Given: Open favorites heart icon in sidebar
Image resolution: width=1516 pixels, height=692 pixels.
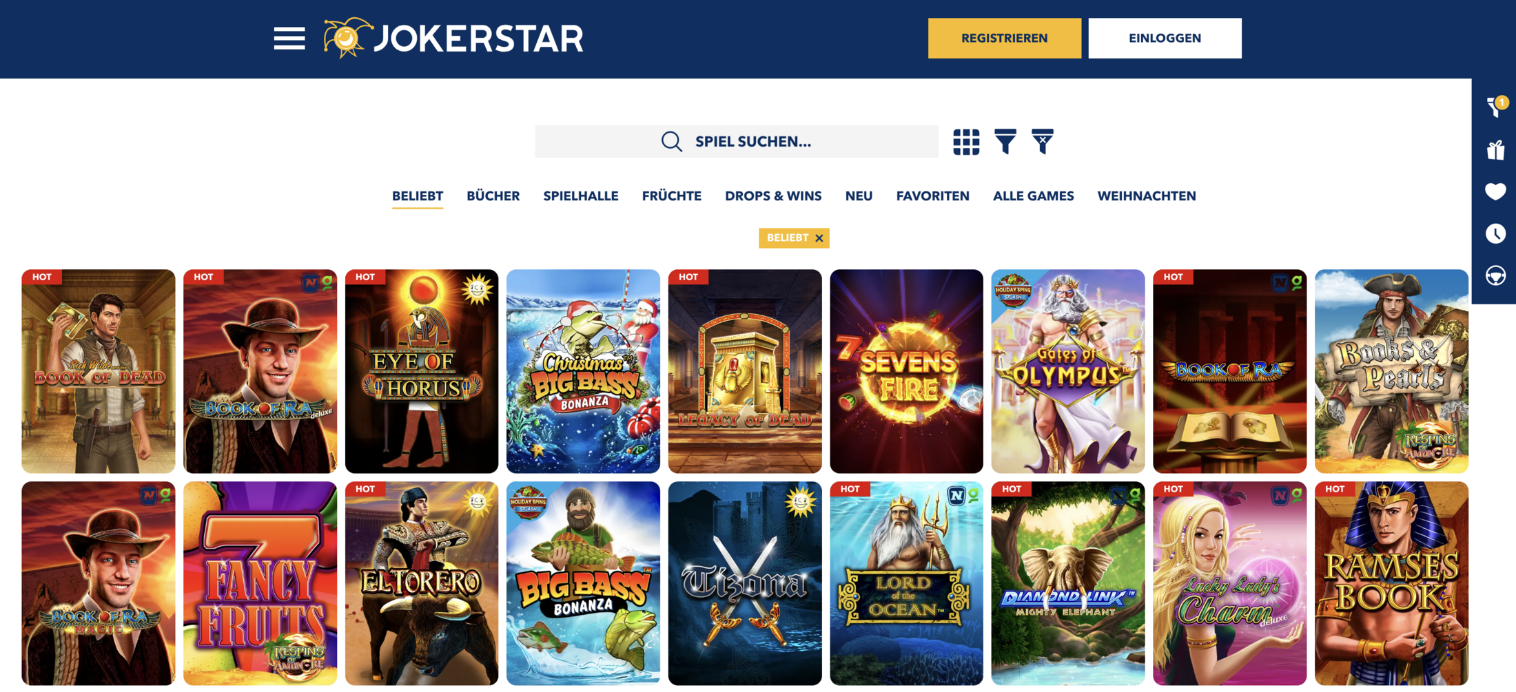Looking at the screenshot, I should coord(1495,191).
